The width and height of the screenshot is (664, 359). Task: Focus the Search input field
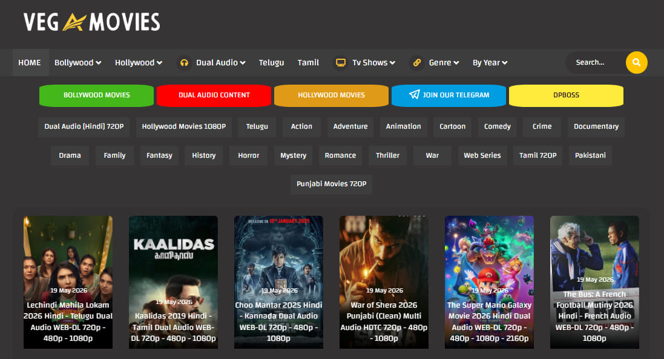596,63
